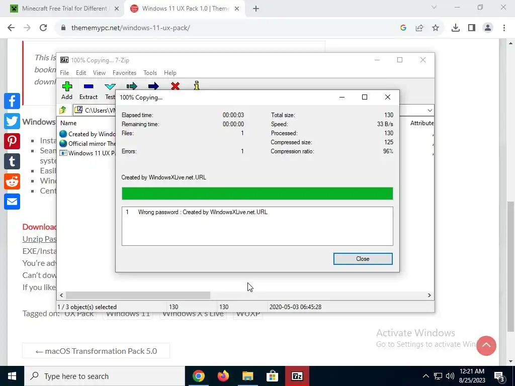The width and height of the screenshot is (515, 386).
Task: Close the Copying dialog with Close button
Action: point(363,259)
